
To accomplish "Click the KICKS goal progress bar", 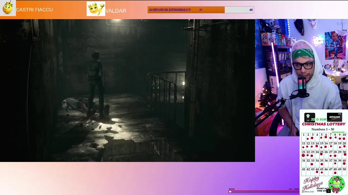I will [x=264, y=191].
